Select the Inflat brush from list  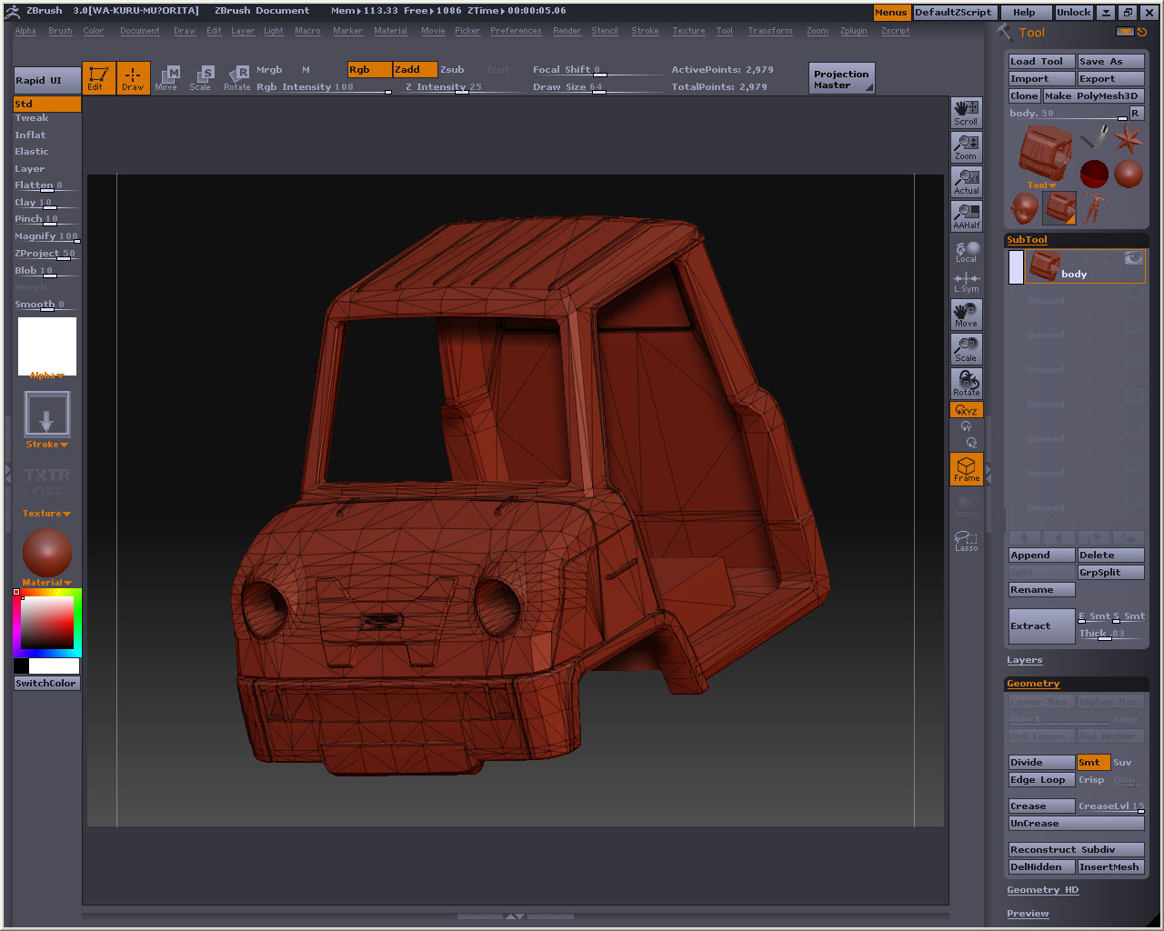pos(30,135)
